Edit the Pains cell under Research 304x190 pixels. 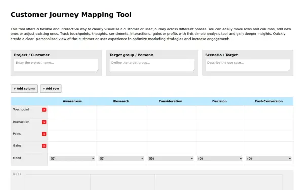[x=122, y=136]
